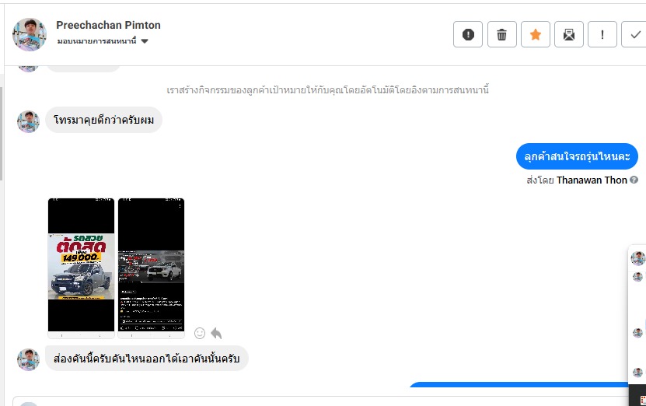Click the Thanawan Thon sender name
Screen dimensions: 646x406
(x=592, y=180)
